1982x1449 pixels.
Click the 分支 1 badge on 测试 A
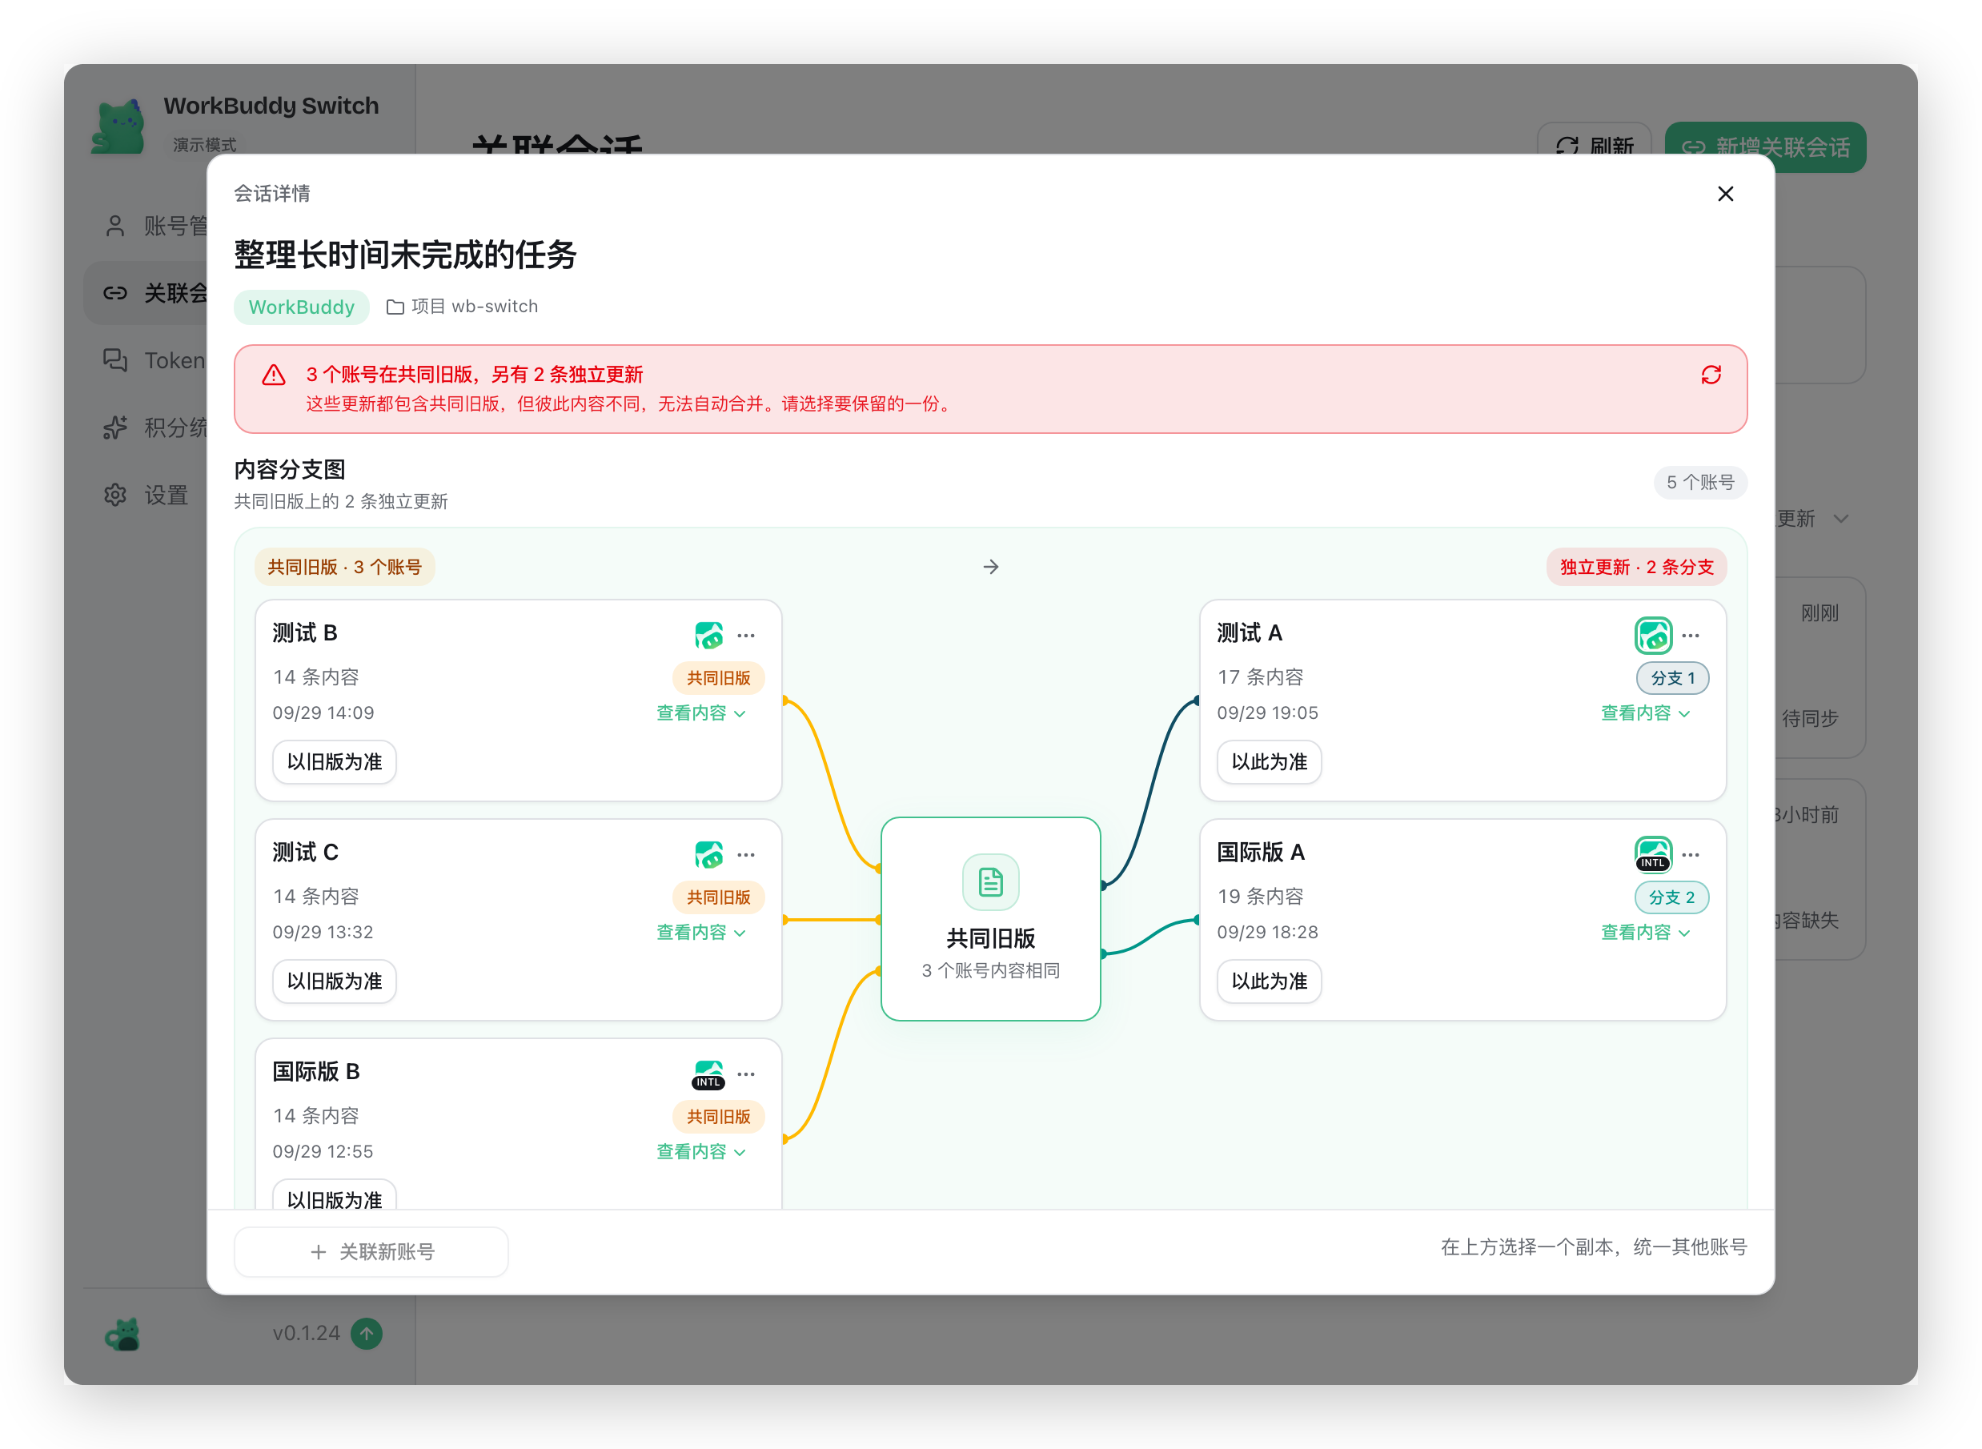(1672, 678)
